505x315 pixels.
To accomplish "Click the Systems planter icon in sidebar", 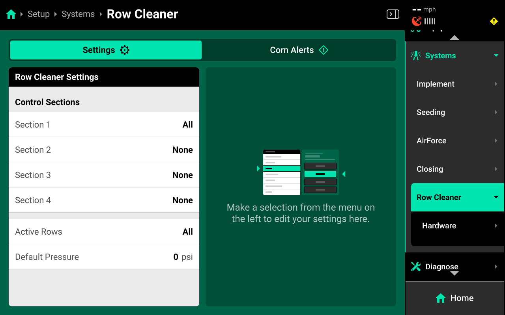I will (x=416, y=56).
